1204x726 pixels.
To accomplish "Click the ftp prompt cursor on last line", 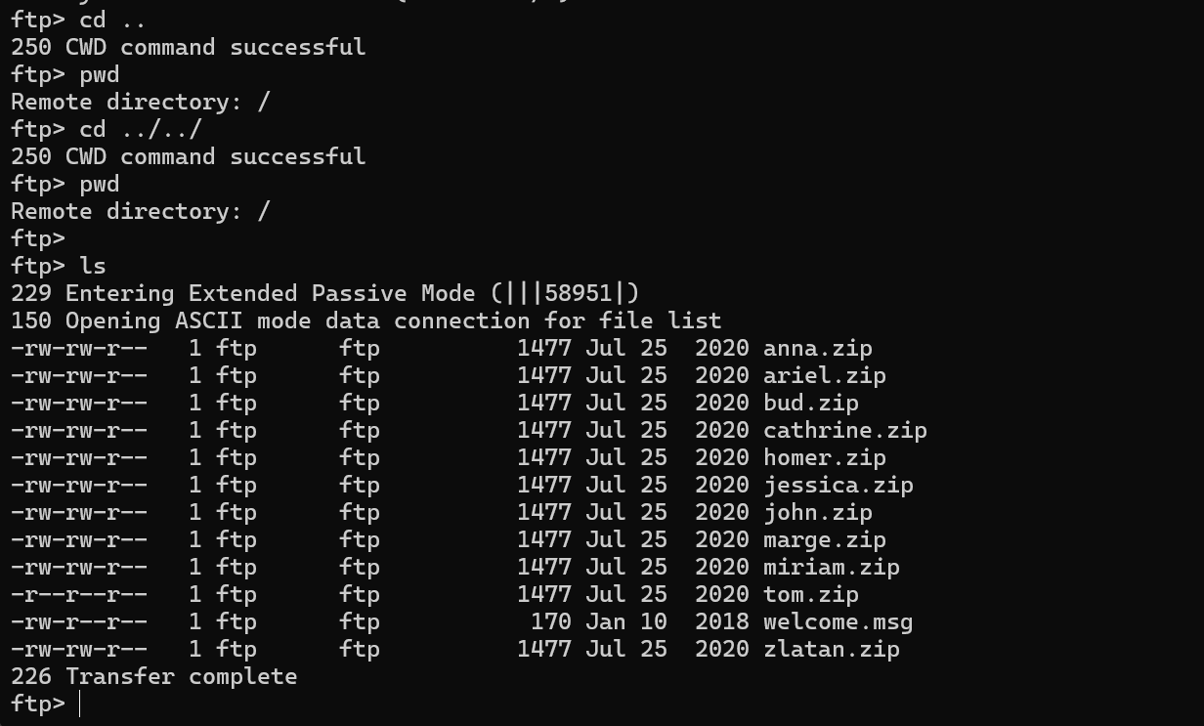I will pos(79,705).
